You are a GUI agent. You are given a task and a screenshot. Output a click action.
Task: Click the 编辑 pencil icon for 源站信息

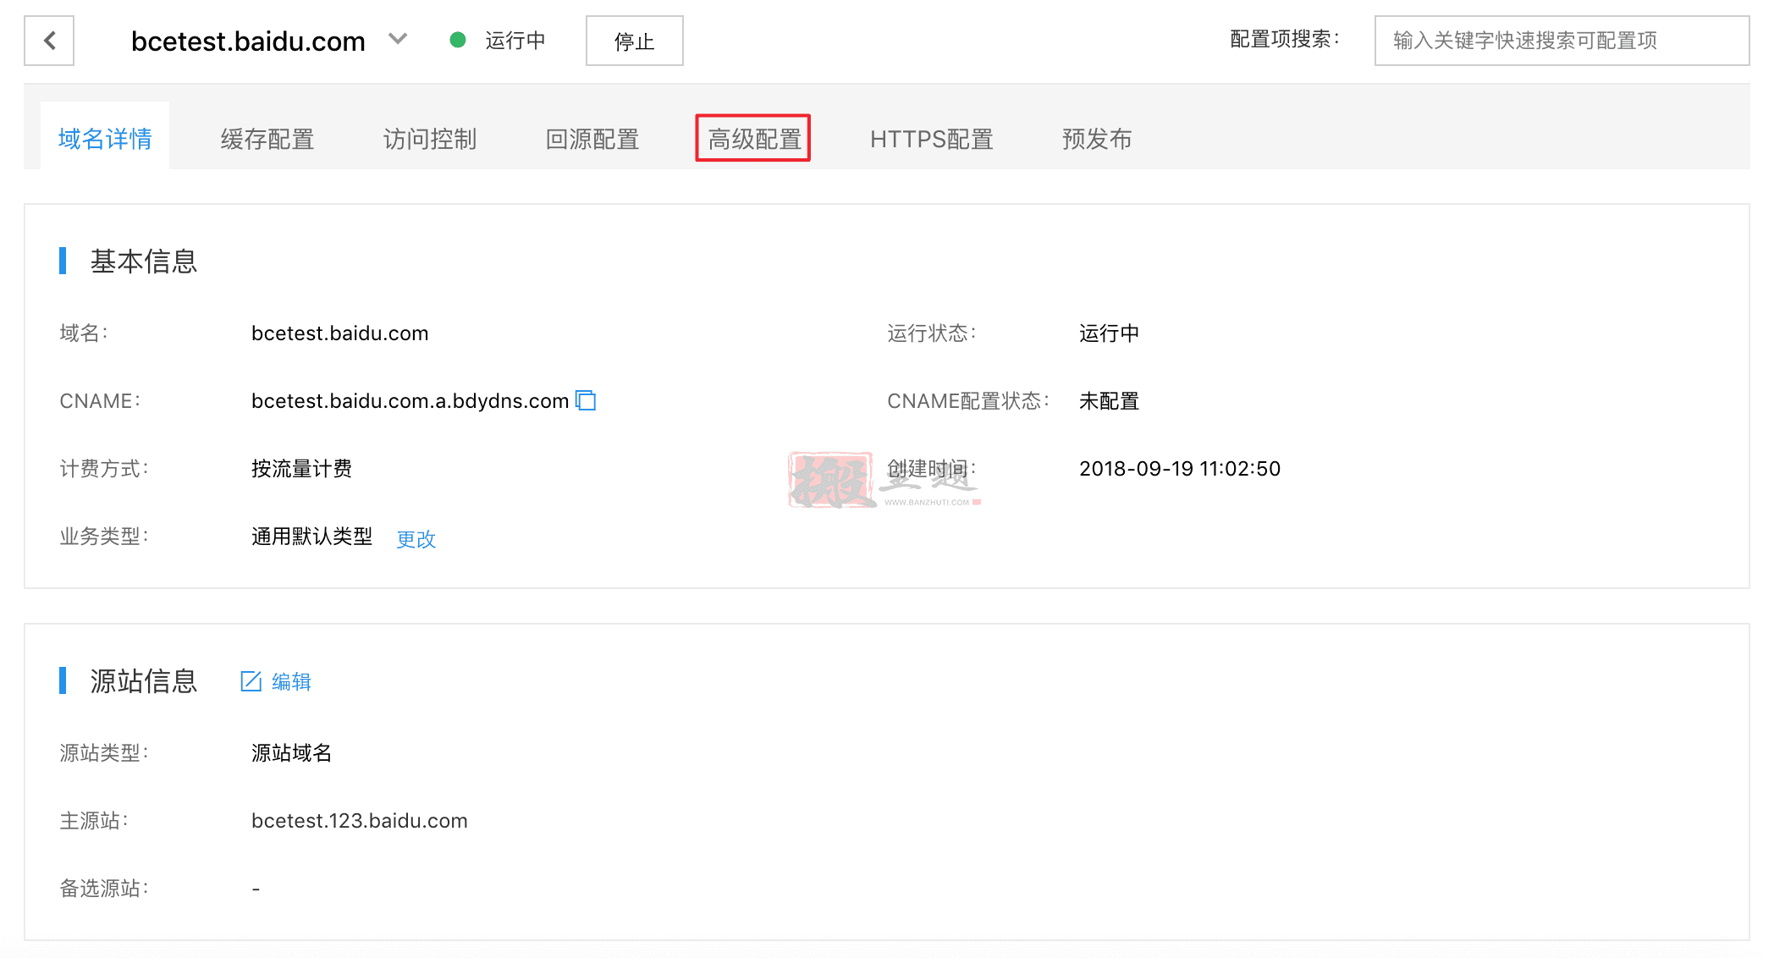point(251,681)
